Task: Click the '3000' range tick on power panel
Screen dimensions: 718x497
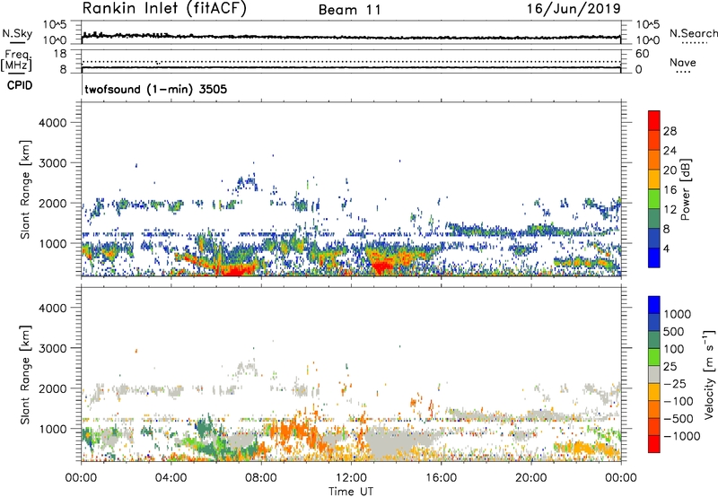Action: coord(52,163)
